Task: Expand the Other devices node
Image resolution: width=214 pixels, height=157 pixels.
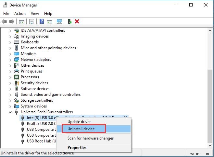Action: 10,66
